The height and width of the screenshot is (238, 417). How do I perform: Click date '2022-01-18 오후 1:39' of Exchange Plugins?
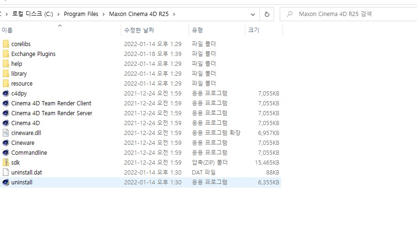click(153, 54)
